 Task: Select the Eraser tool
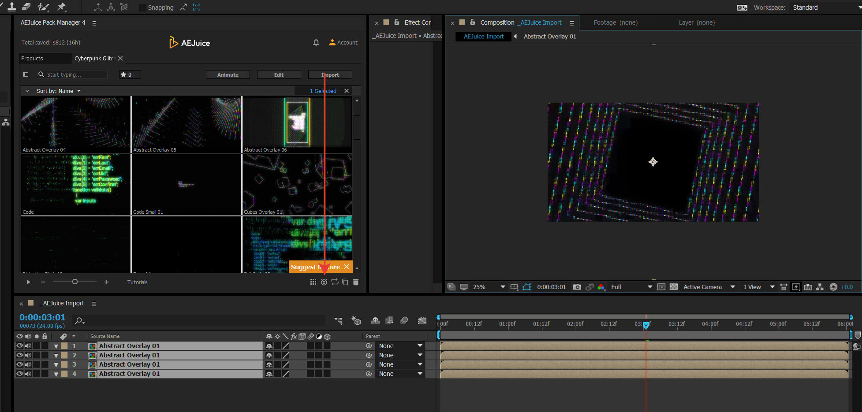point(26,7)
